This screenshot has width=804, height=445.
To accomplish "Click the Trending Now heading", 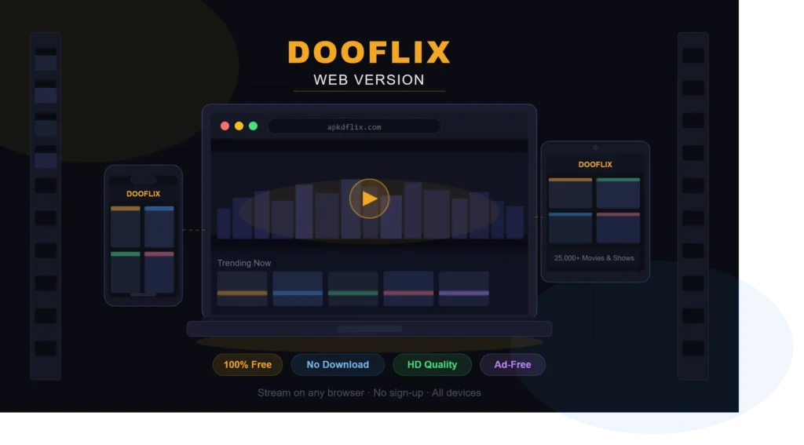I will click(x=244, y=263).
